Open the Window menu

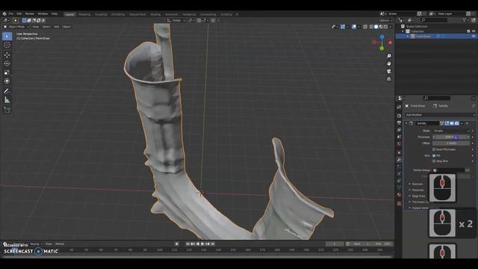(x=43, y=13)
